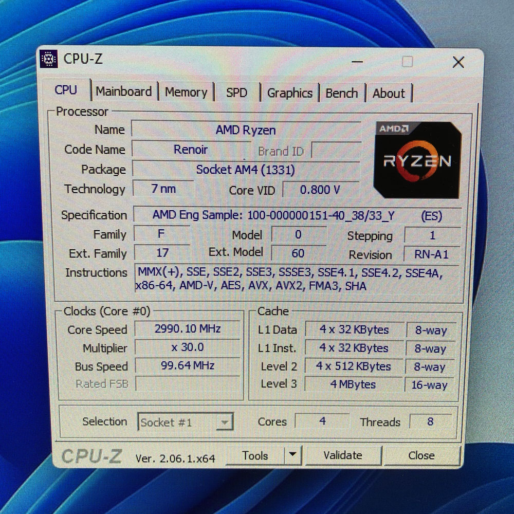514x514 pixels.
Task: Open the Socket #1 selection dropdown
Action: [185, 422]
